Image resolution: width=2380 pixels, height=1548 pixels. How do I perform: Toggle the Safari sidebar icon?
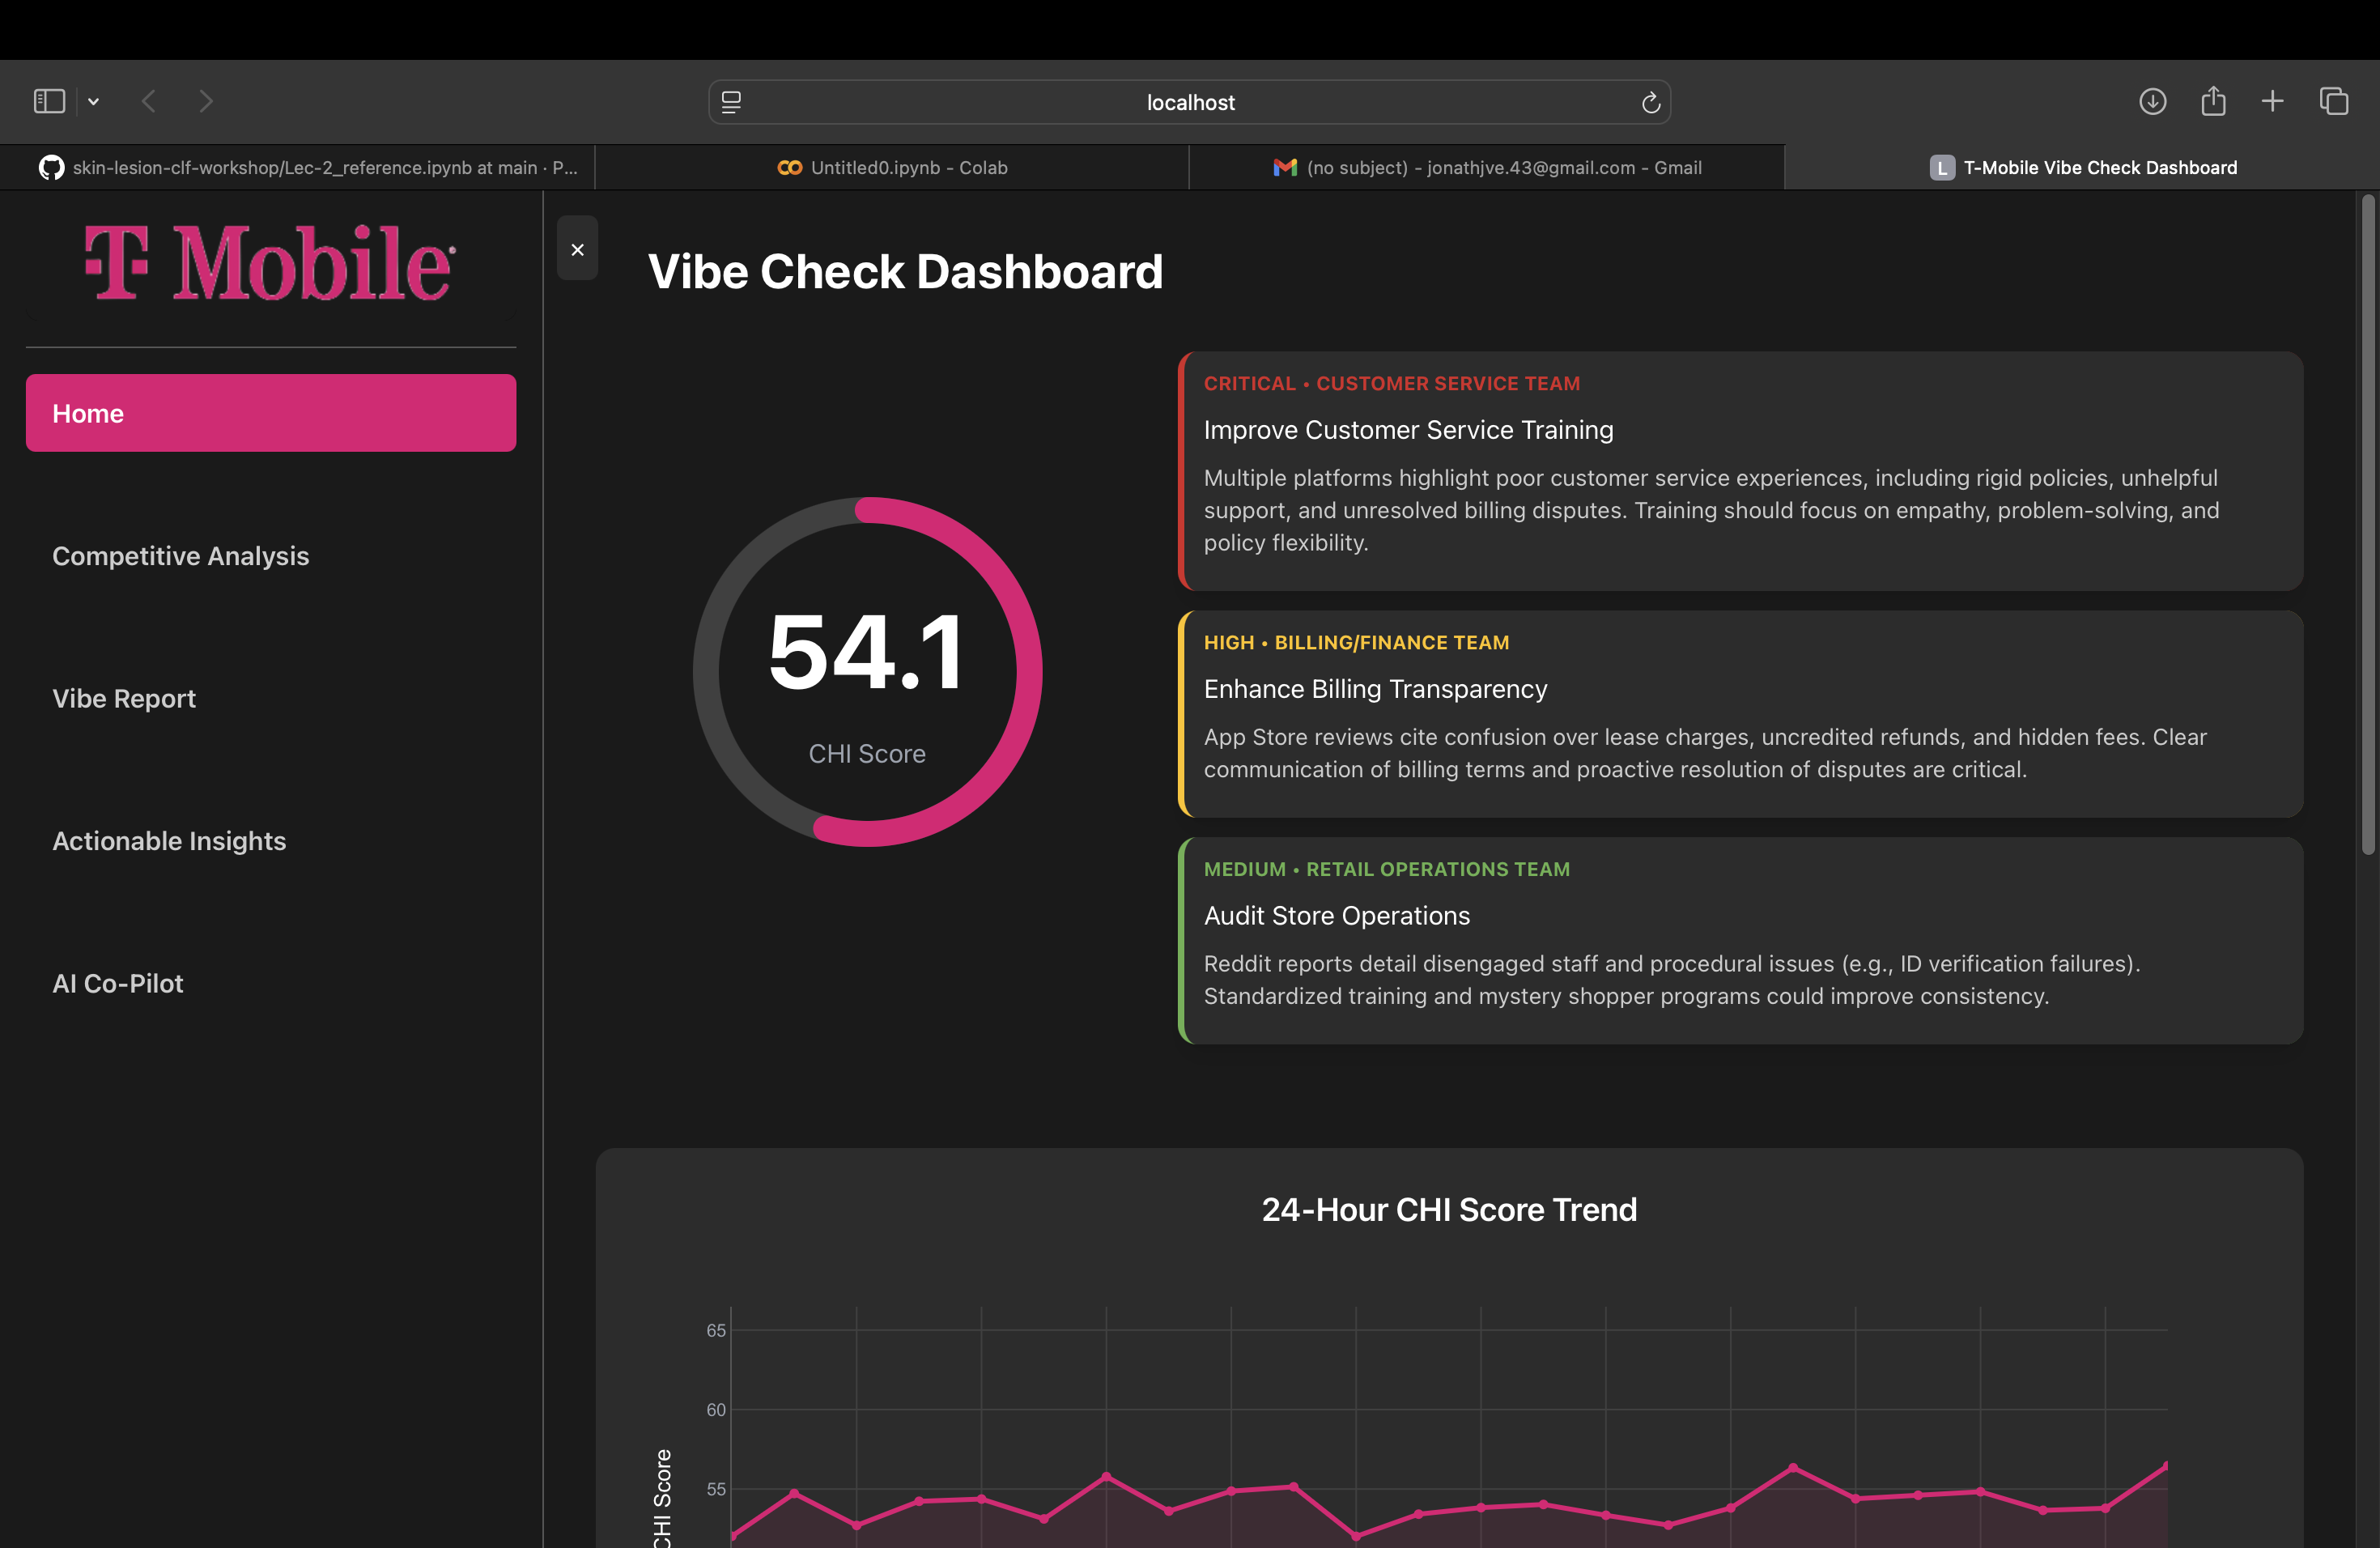click(x=49, y=101)
